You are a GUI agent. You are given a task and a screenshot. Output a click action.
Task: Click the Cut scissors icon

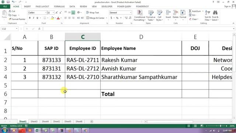pyautogui.click(x=10, y=11)
